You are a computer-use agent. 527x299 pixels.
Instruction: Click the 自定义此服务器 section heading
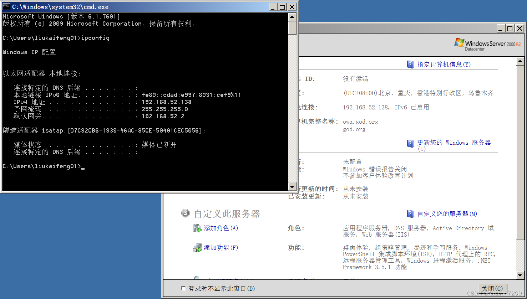[227, 214]
